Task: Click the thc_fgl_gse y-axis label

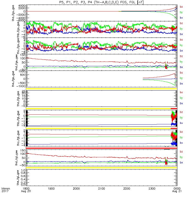Action: (18, 138)
